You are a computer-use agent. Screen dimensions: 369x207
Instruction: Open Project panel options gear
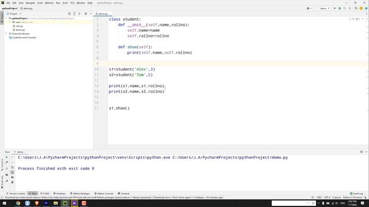coord(86,14)
